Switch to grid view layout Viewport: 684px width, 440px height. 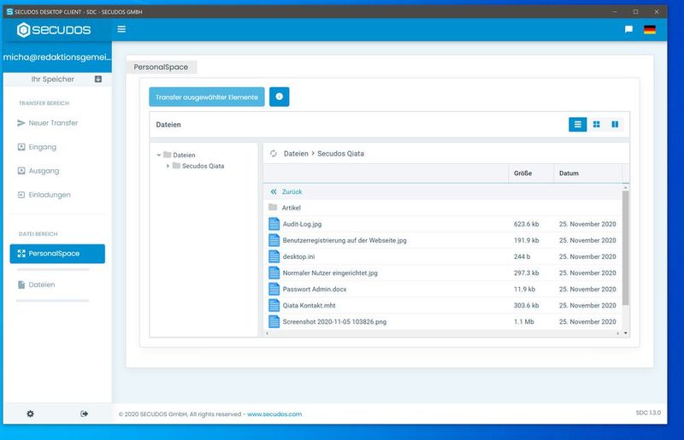(596, 124)
